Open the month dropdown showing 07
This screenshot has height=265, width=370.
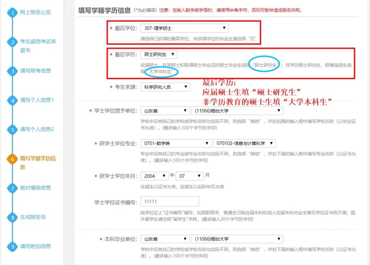click(x=189, y=176)
